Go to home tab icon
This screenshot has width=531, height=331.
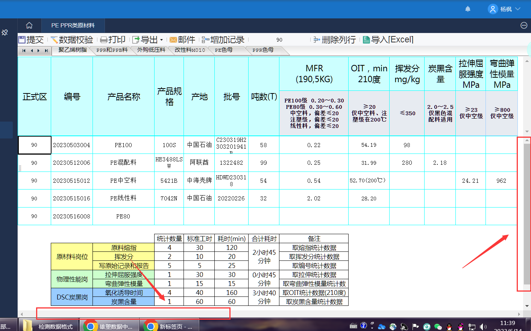click(29, 26)
